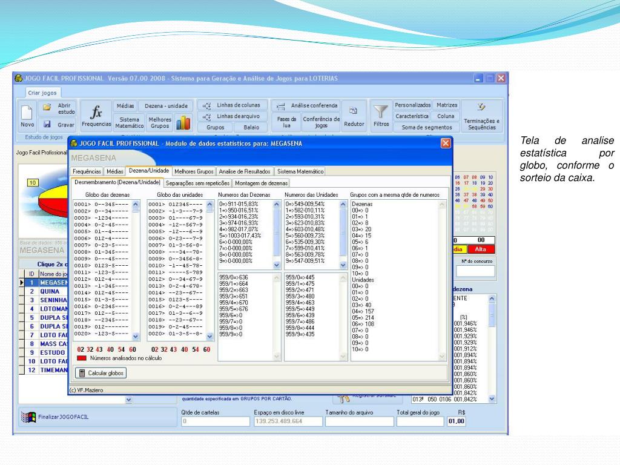Select the MEGASENA row in the games list

46,283
